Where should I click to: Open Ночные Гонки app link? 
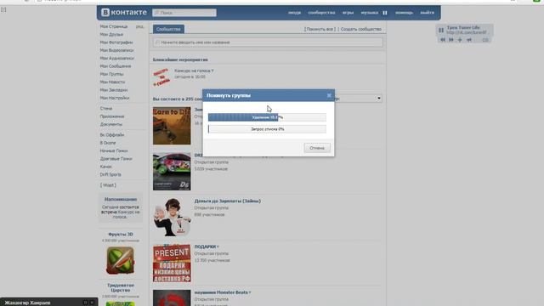coord(114,151)
